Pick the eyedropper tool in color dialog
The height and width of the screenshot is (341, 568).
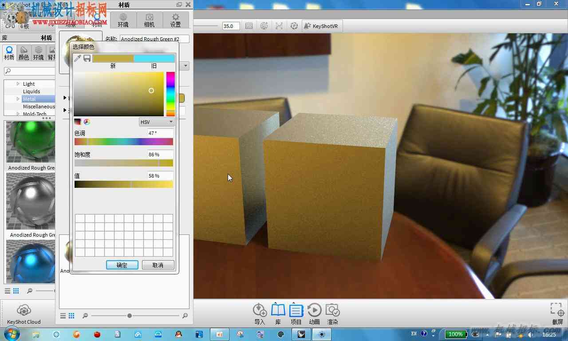[78, 58]
